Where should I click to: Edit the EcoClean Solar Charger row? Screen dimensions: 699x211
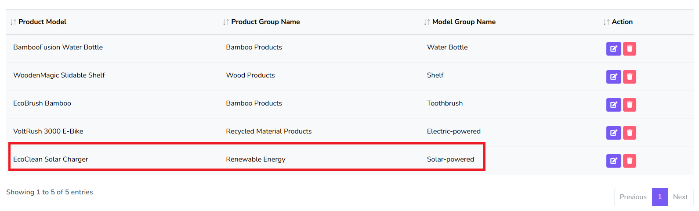[x=613, y=161]
